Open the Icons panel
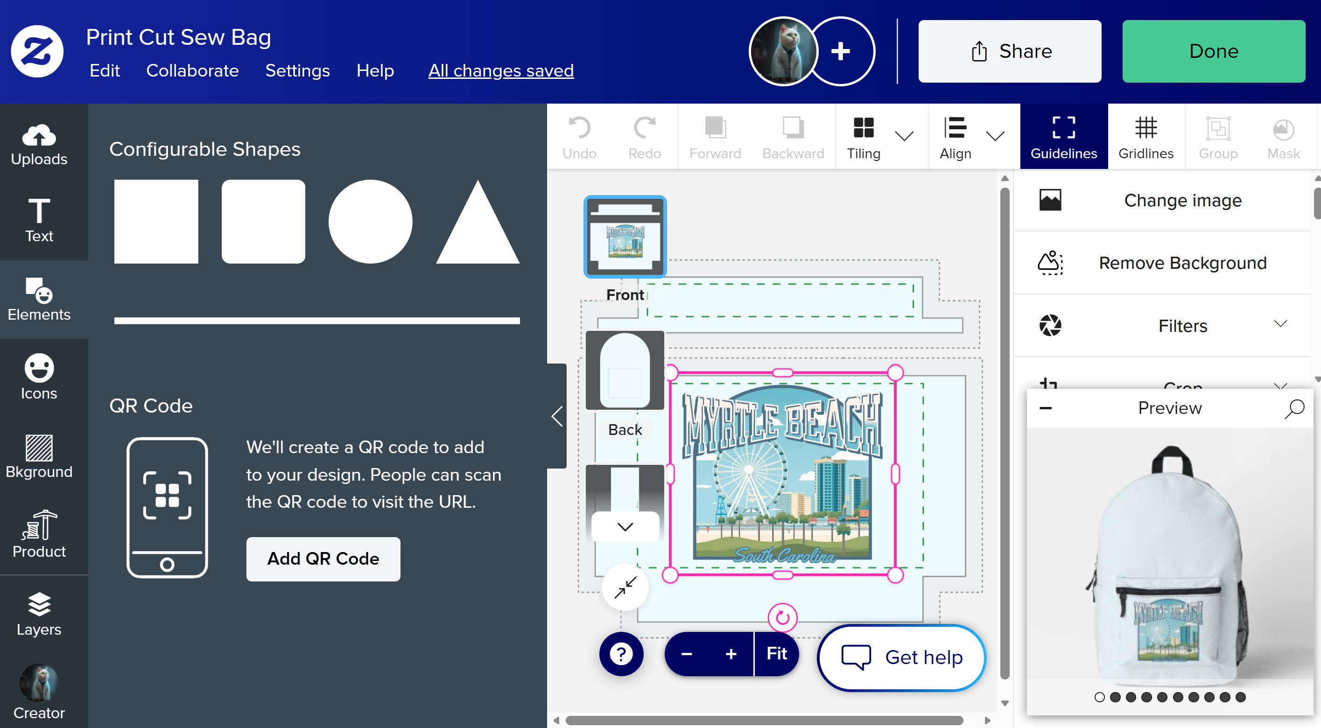Image resolution: width=1321 pixels, height=728 pixels. [39, 377]
